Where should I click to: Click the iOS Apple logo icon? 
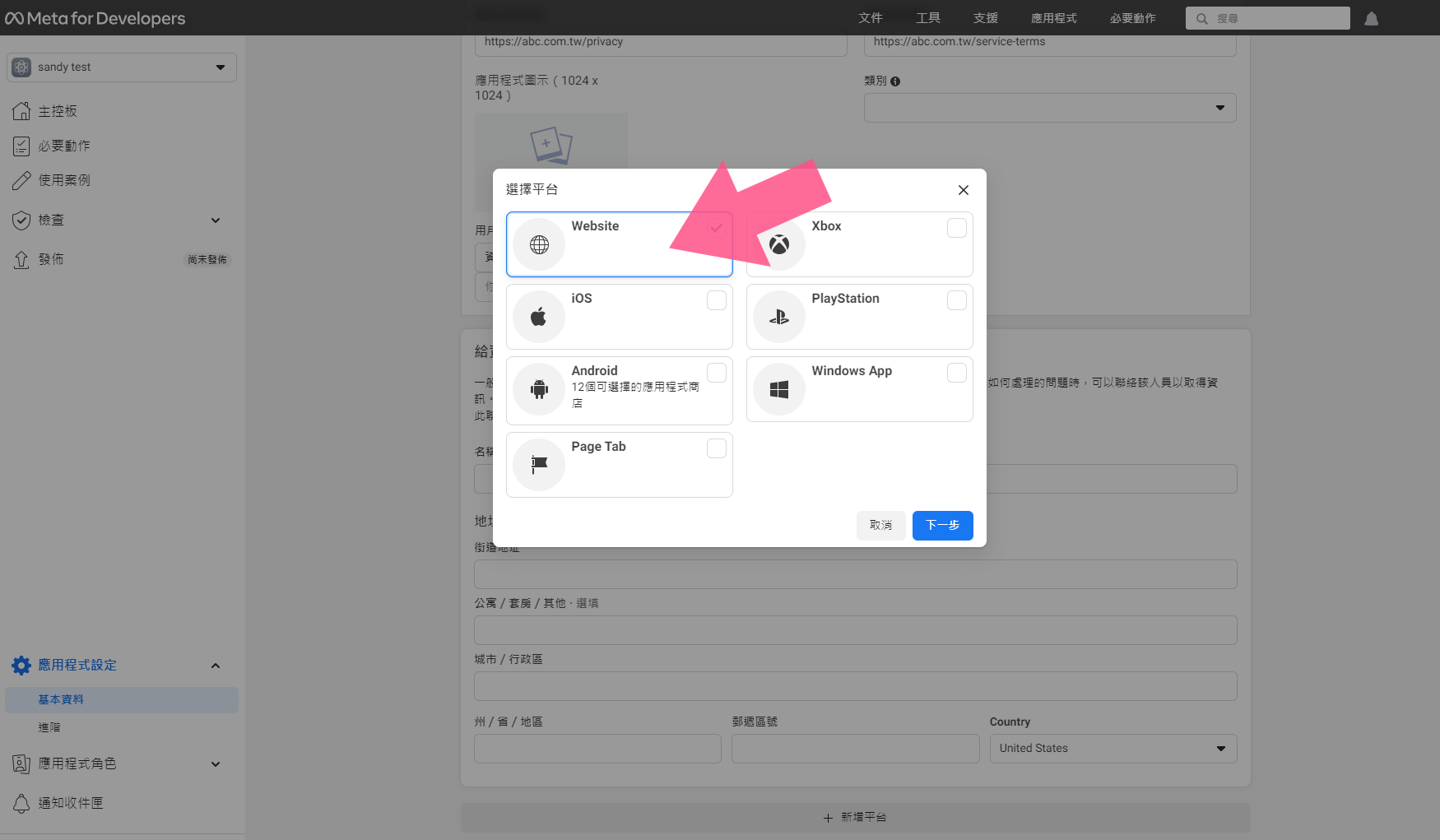click(539, 317)
